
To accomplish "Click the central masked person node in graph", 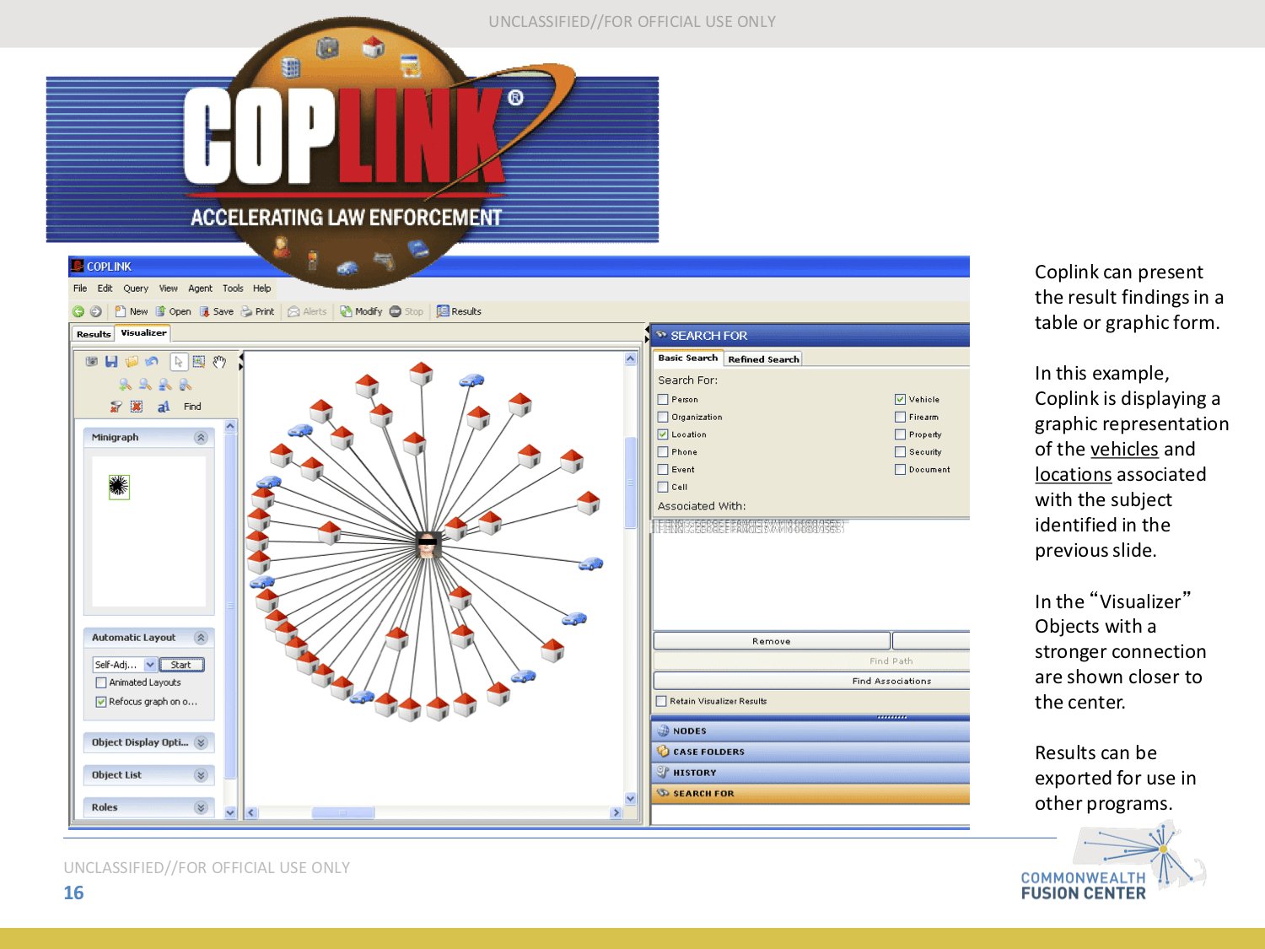I will [429, 545].
